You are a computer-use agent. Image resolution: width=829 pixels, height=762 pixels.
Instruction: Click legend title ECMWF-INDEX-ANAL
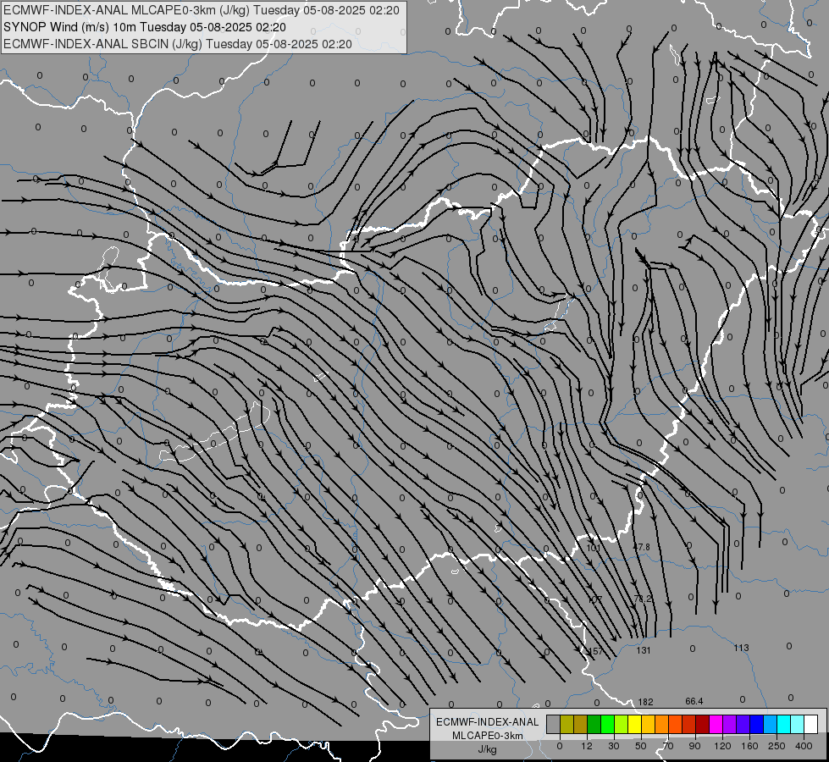coord(488,722)
